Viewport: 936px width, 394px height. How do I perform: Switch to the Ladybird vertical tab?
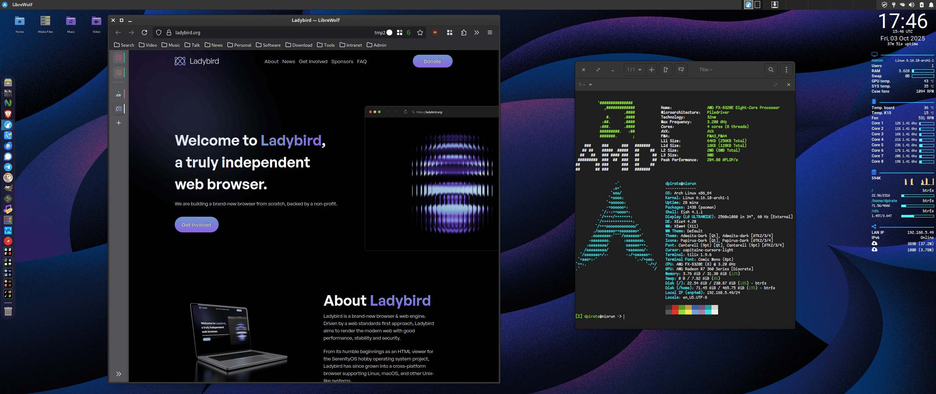pos(119,109)
